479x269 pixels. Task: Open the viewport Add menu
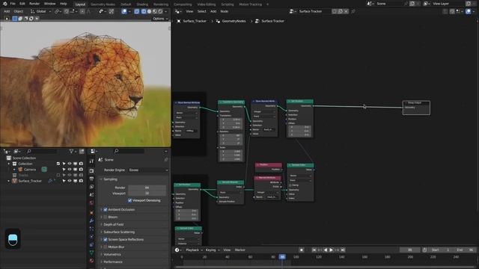[x=7, y=11]
